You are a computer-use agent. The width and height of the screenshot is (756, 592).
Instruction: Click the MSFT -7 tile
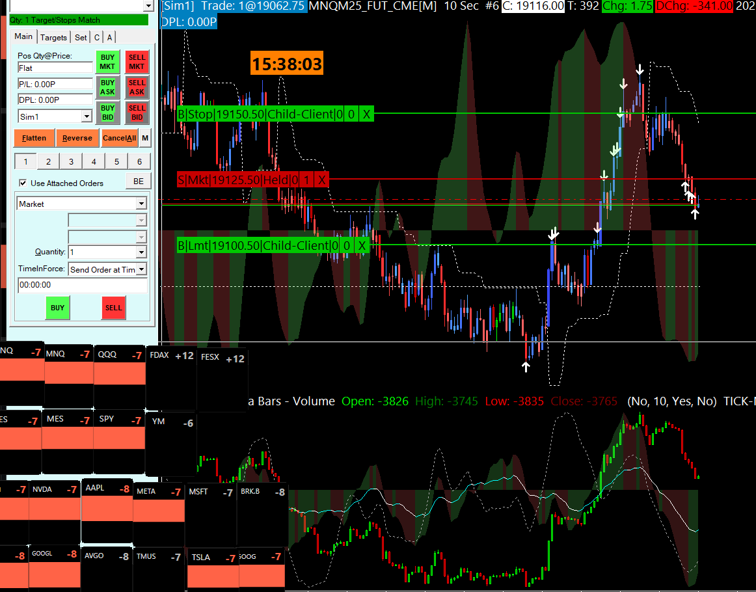[x=211, y=515]
